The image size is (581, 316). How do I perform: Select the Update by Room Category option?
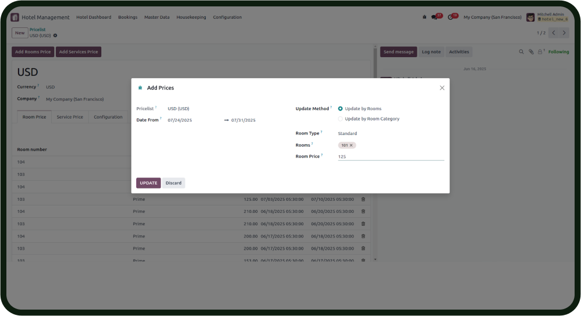pyautogui.click(x=340, y=119)
